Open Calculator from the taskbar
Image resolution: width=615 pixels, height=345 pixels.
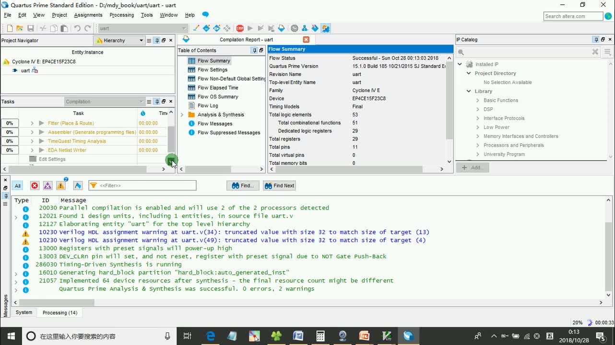[x=320, y=336]
